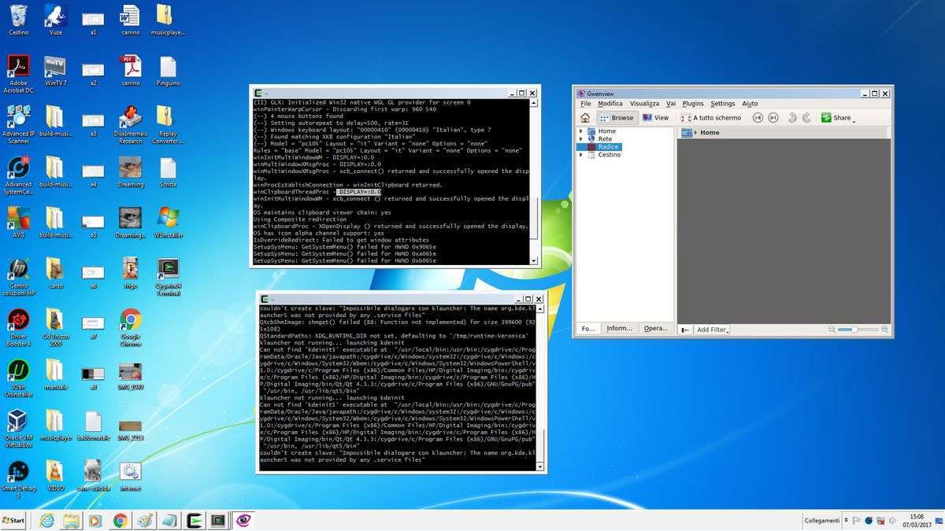The height and width of the screenshot is (531, 945).
Task: Click the Windows Start button
Action: click(13, 520)
